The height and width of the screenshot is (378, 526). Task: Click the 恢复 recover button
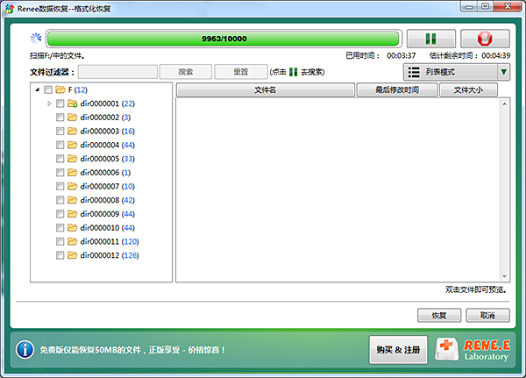click(x=439, y=315)
